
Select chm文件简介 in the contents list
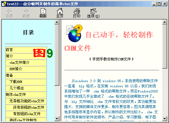point(26,63)
